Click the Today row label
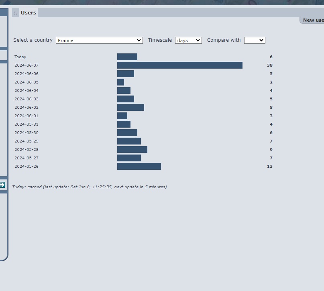 pyautogui.click(x=20, y=57)
